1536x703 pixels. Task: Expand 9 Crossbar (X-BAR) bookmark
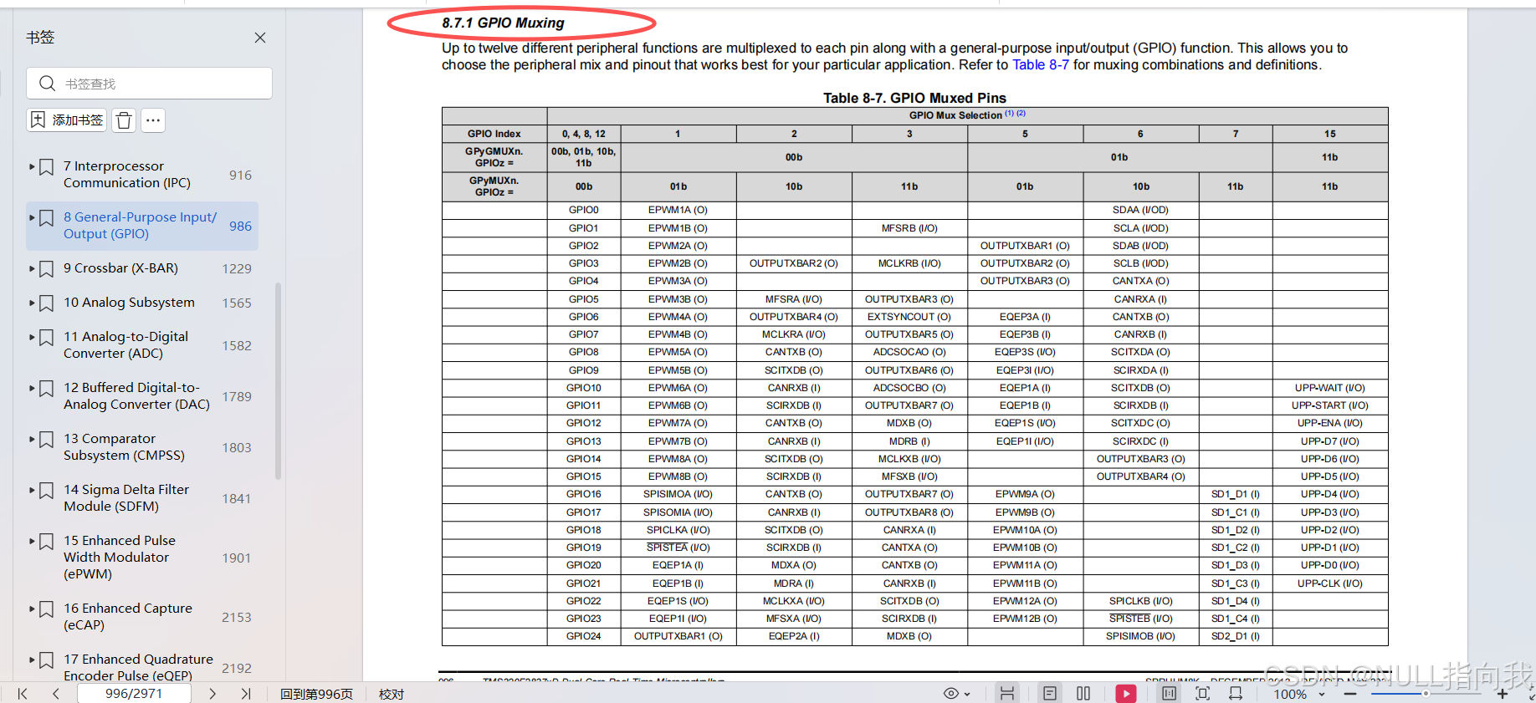click(32, 268)
